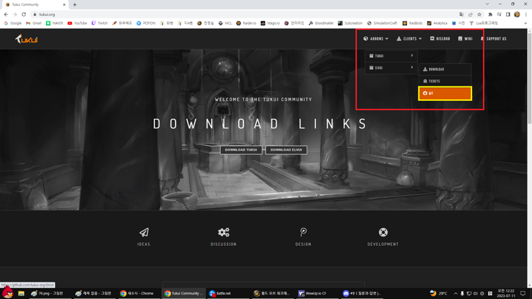Image resolution: width=532 pixels, height=299 pixels.
Task: Click the translate page icon
Action: 462,15
